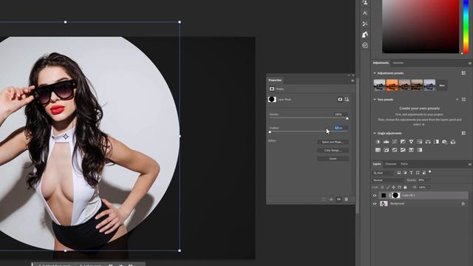
Task: Filter layers by adjustment layer type
Action: tap(405, 173)
